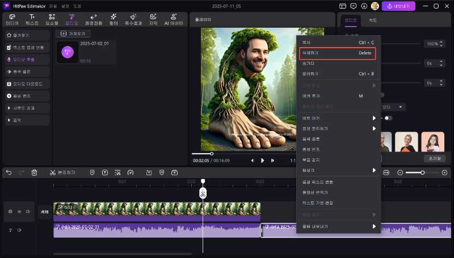Viewport: 454px width, 258px height.
Task: Click the Import button with plus icon
Action: pos(73,34)
